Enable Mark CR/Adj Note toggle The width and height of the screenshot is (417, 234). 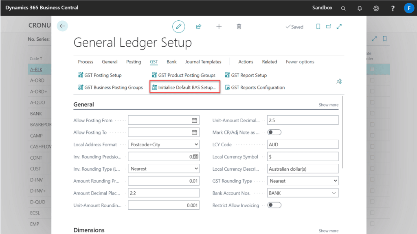pos(274,132)
